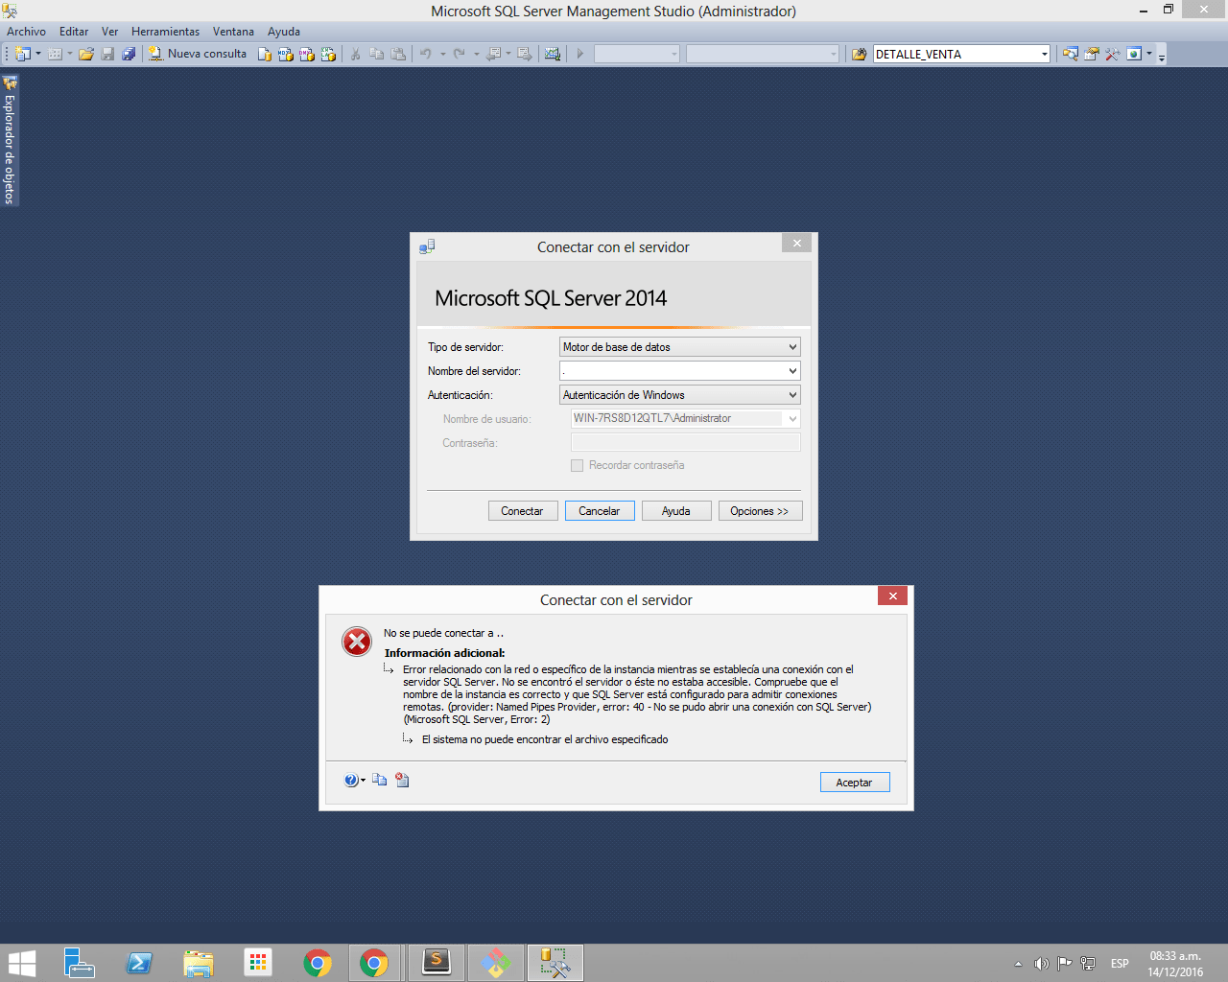Click the Paste clipboard icon in toolbar
Screen dimensions: 1228x982
point(398,54)
